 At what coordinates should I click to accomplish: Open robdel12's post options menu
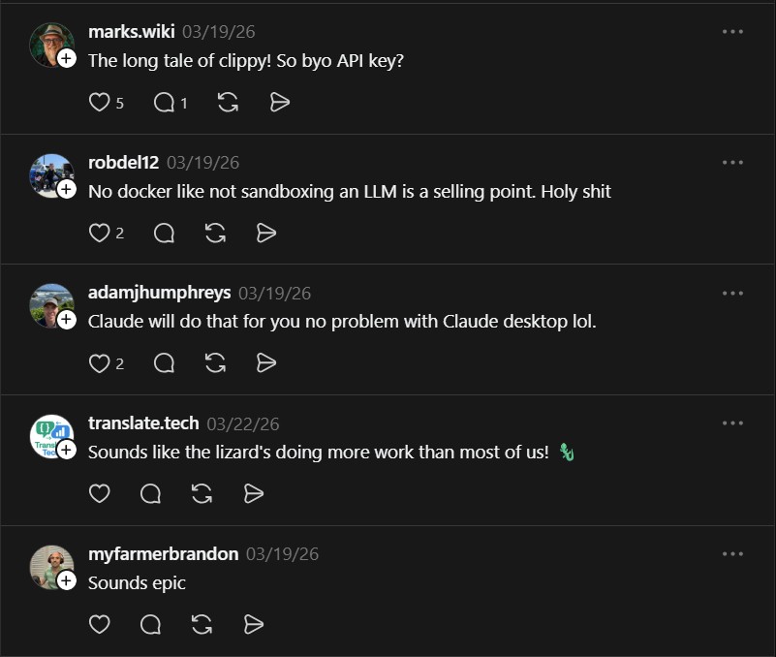tap(732, 162)
